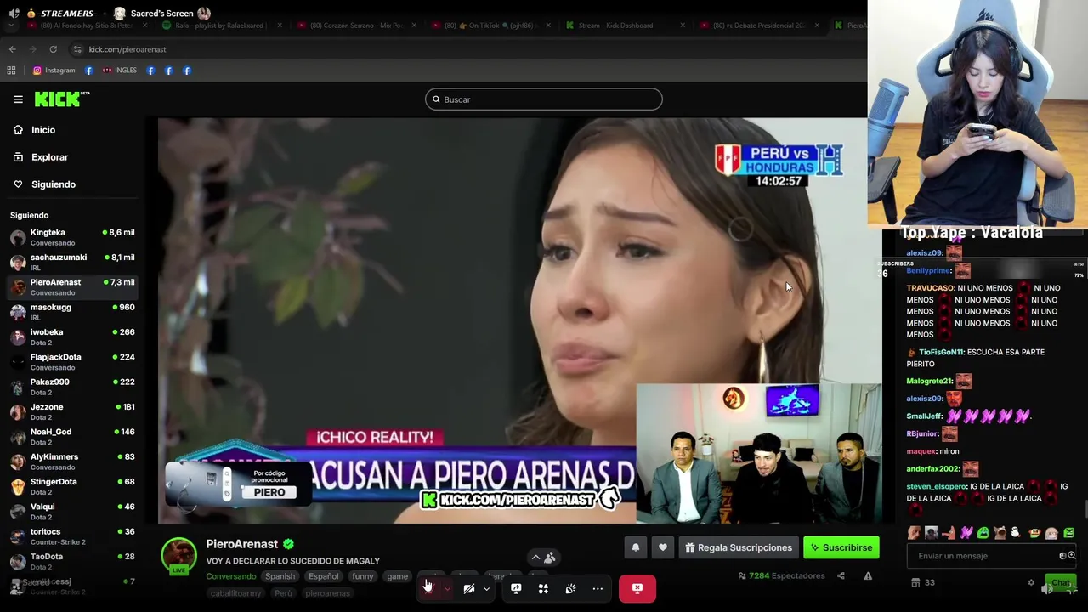Screen dimensions: 1088x612
Task: Open Siguiendo in the Kick sidebar
Action: (x=53, y=184)
